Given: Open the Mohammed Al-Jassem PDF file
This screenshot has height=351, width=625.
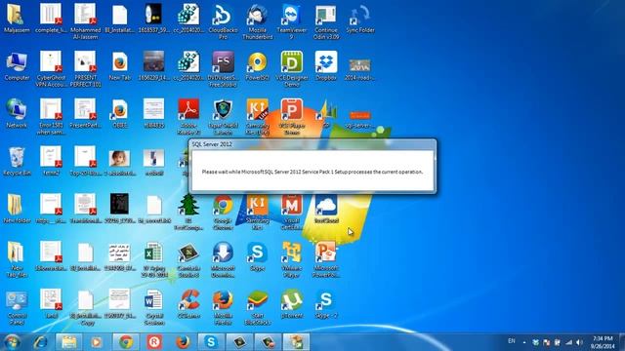Looking at the screenshot, I should (85, 21).
